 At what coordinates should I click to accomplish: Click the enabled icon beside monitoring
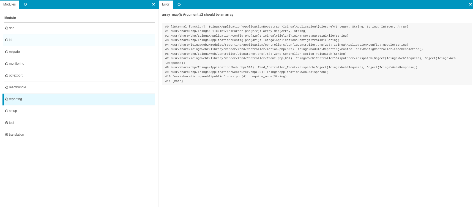coord(7,64)
